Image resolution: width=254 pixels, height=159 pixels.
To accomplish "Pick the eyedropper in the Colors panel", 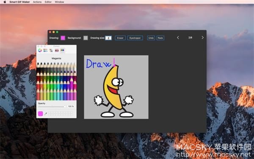I will 46,114.
